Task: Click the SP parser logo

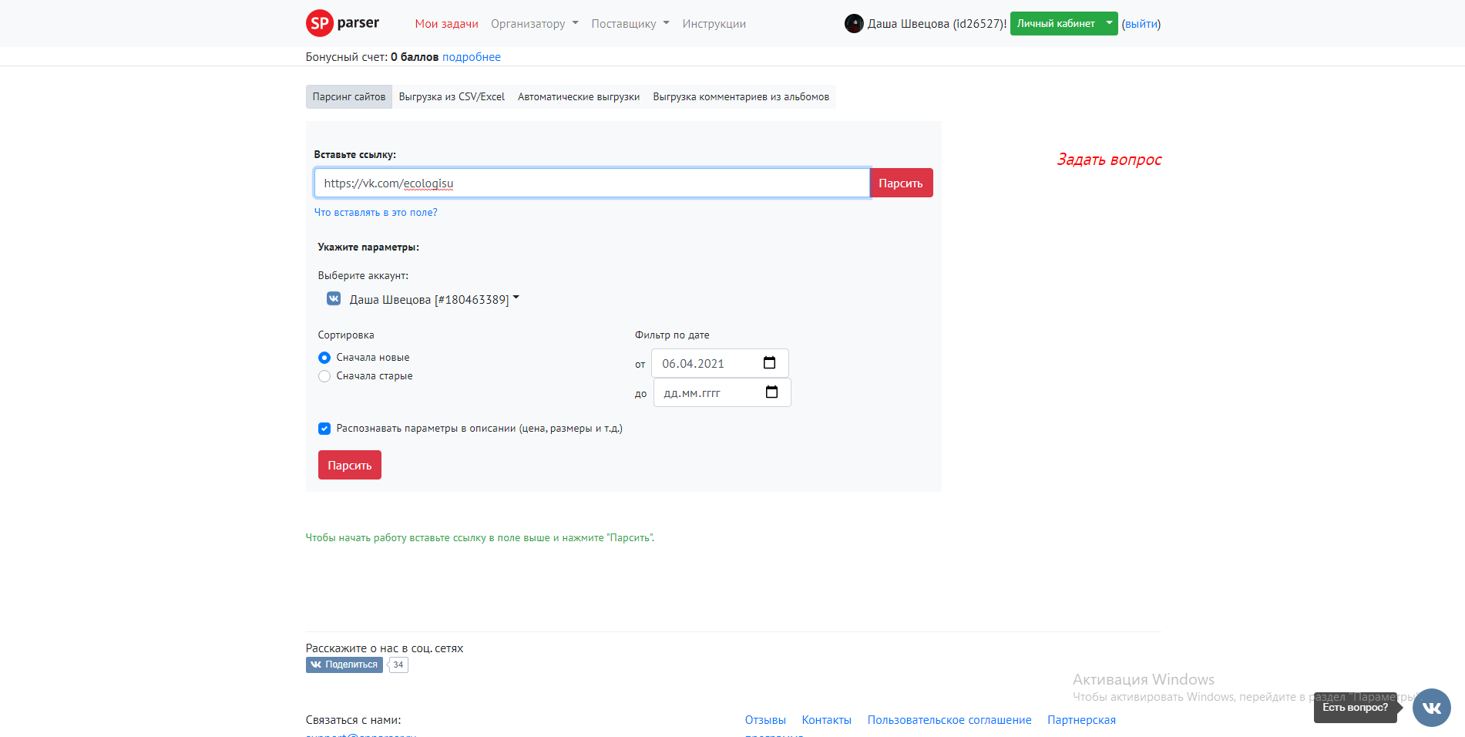Action: (343, 23)
